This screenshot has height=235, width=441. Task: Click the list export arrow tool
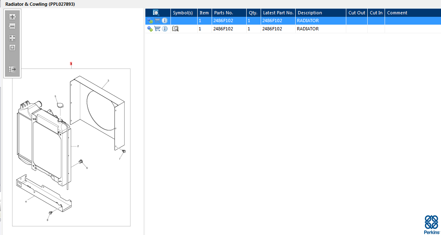(12, 69)
